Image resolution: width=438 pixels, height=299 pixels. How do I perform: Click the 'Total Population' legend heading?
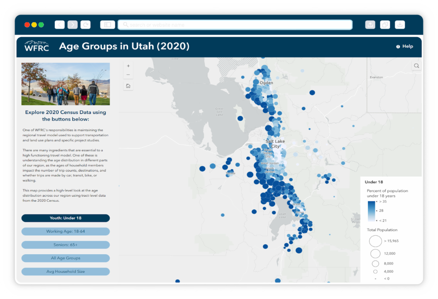(382, 230)
